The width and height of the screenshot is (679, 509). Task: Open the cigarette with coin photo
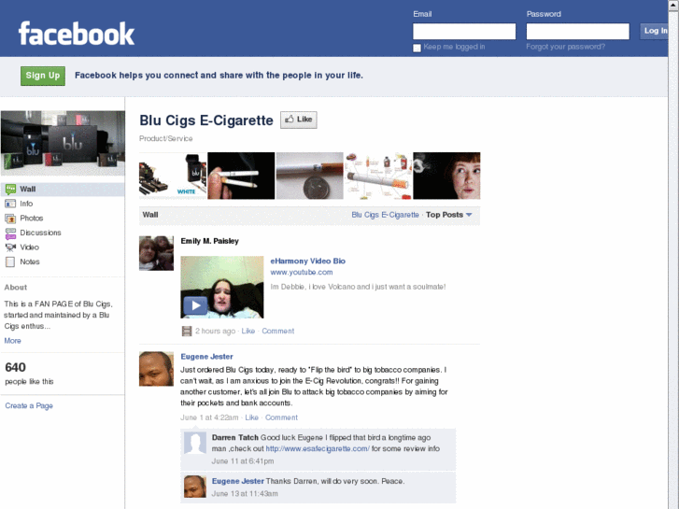[x=310, y=176]
